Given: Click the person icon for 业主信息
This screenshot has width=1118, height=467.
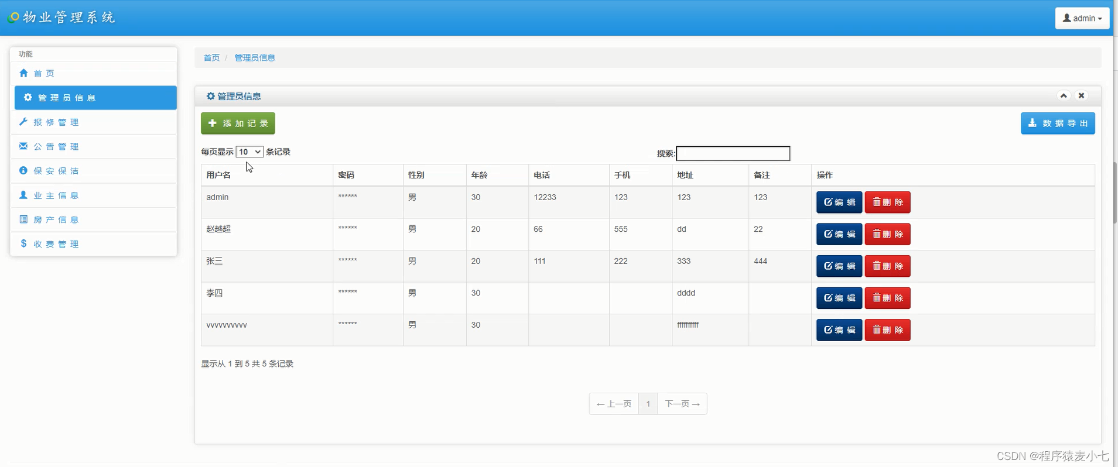Looking at the screenshot, I should 23,195.
